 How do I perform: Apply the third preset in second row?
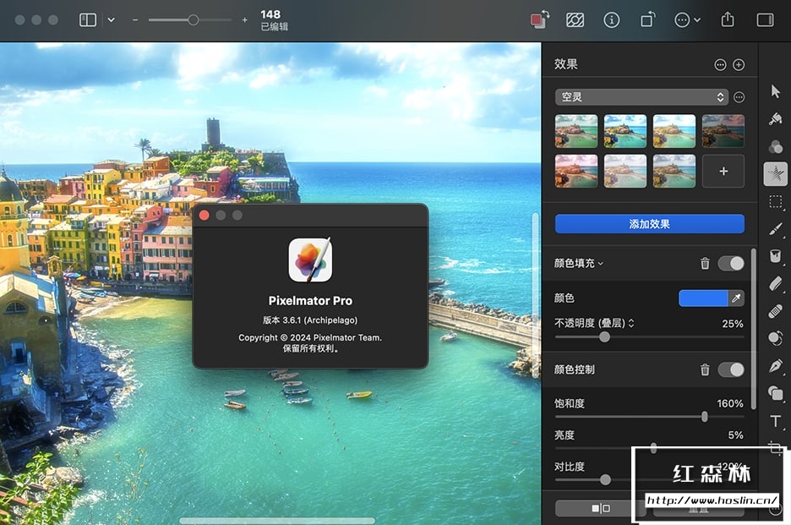(x=674, y=171)
